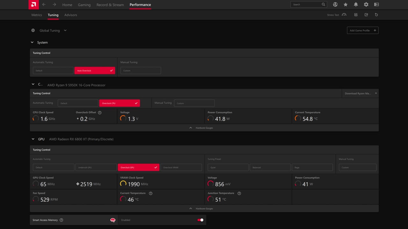The width and height of the screenshot is (408, 229).
Task: Click the Overclock Offset help icon
Action: (x=100, y=112)
